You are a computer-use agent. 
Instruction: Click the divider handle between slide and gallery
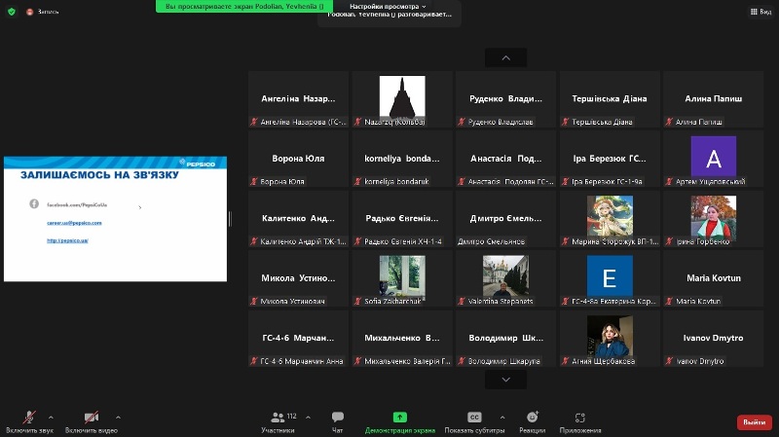230,219
